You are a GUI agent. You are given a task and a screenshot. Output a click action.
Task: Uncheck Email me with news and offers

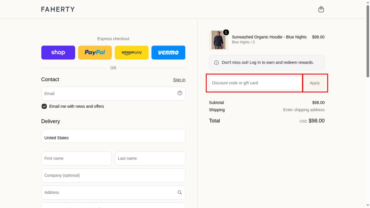[44, 106]
